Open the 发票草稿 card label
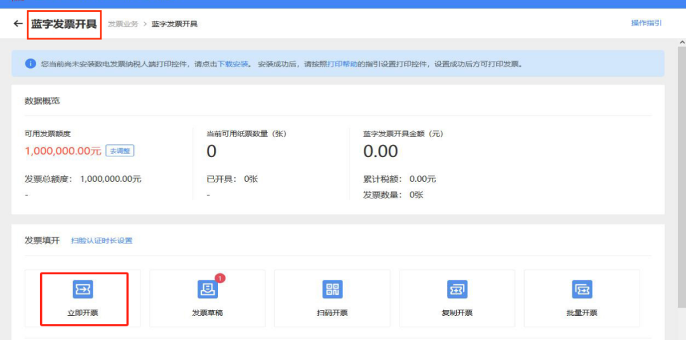Viewport: 686px width, 340px height. 207,313
